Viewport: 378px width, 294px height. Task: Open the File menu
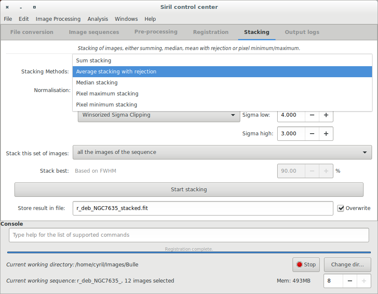click(x=8, y=19)
